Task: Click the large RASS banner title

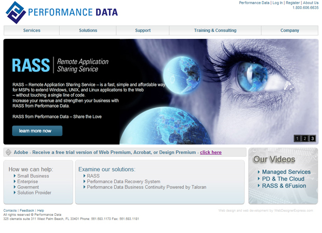Action: pyautogui.click(x=31, y=65)
